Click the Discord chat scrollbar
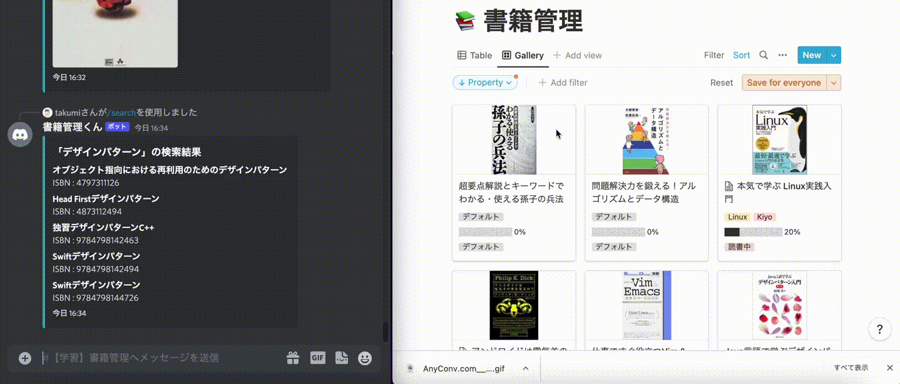900x384 pixels. 386,333
